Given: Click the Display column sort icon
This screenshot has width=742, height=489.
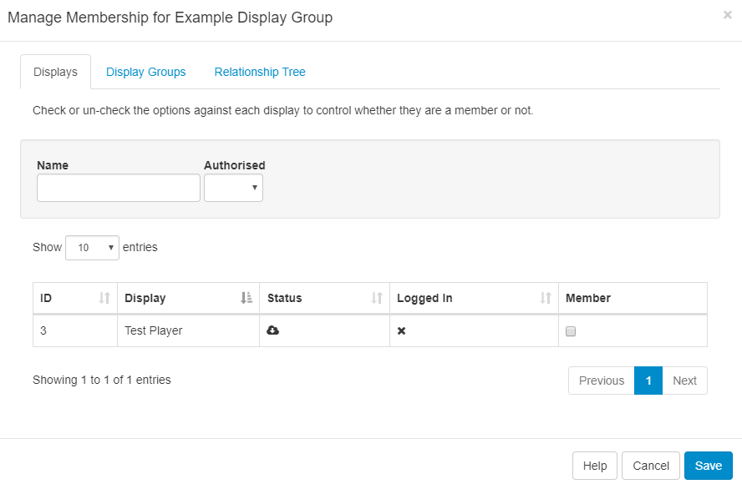Looking at the screenshot, I should click(246, 298).
